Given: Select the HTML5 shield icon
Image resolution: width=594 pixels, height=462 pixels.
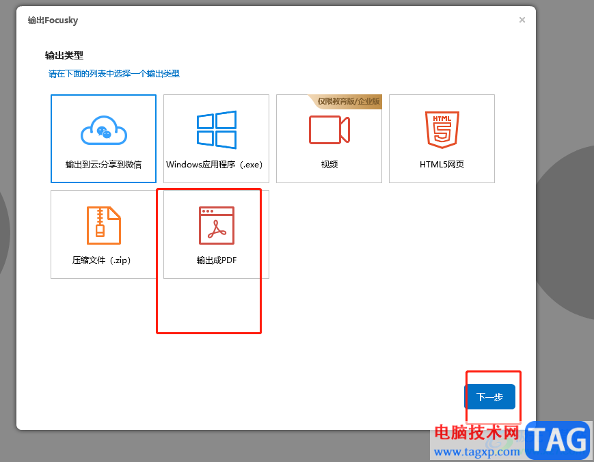Looking at the screenshot, I should (x=442, y=130).
